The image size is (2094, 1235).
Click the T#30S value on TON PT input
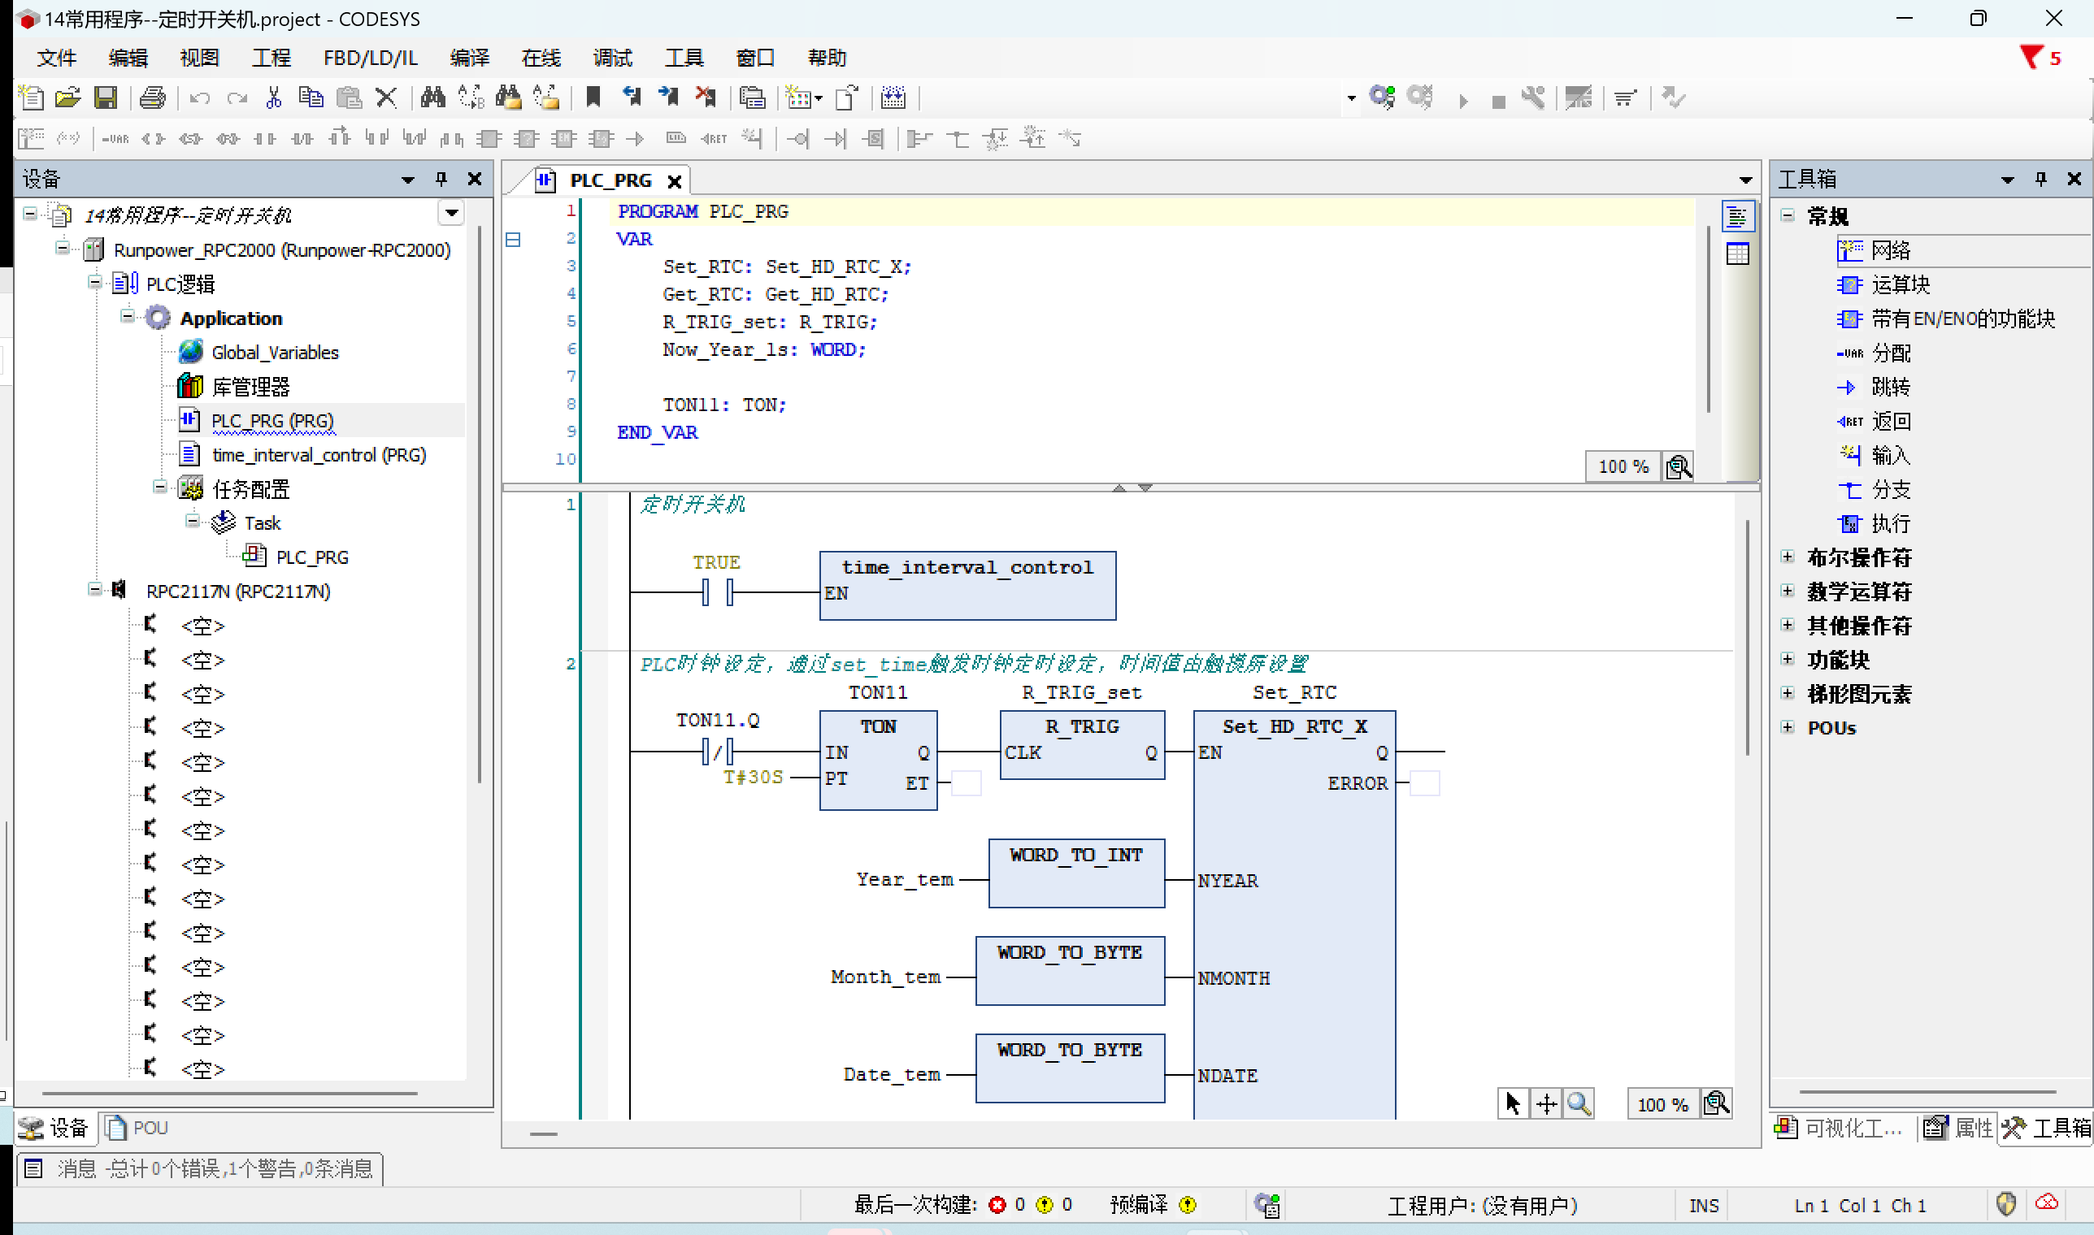(x=753, y=778)
